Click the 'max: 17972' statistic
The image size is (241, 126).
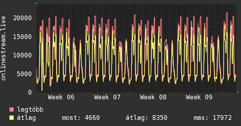[213, 118]
